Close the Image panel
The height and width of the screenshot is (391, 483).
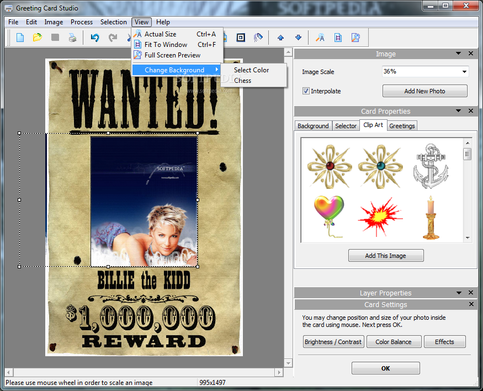coord(471,54)
